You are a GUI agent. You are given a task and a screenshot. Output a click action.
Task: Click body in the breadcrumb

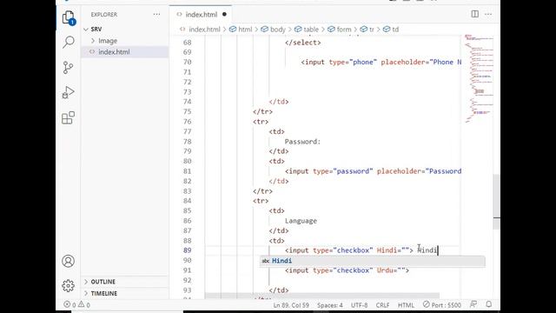coord(278,30)
